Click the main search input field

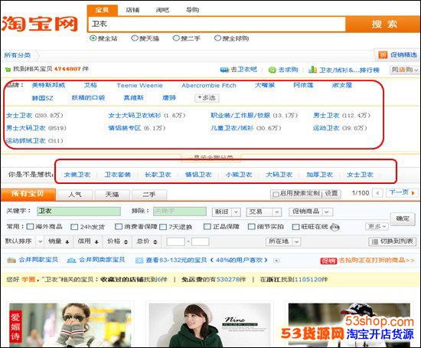pyautogui.click(x=217, y=25)
